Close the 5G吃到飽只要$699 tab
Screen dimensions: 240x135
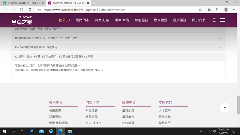(x=88, y=3)
